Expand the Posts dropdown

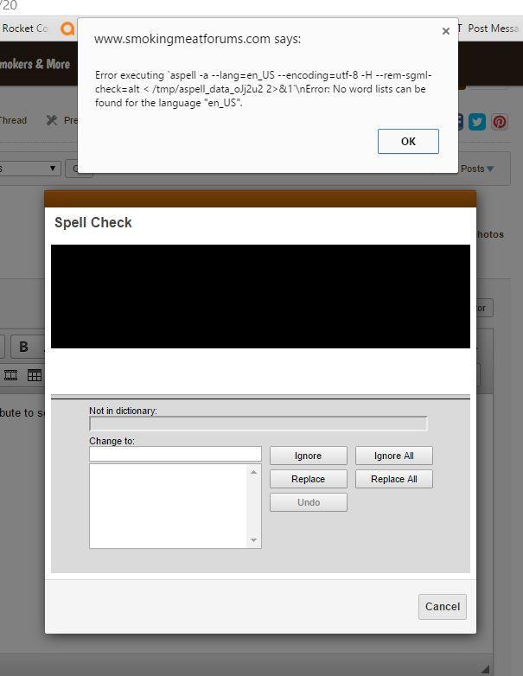[478, 169]
